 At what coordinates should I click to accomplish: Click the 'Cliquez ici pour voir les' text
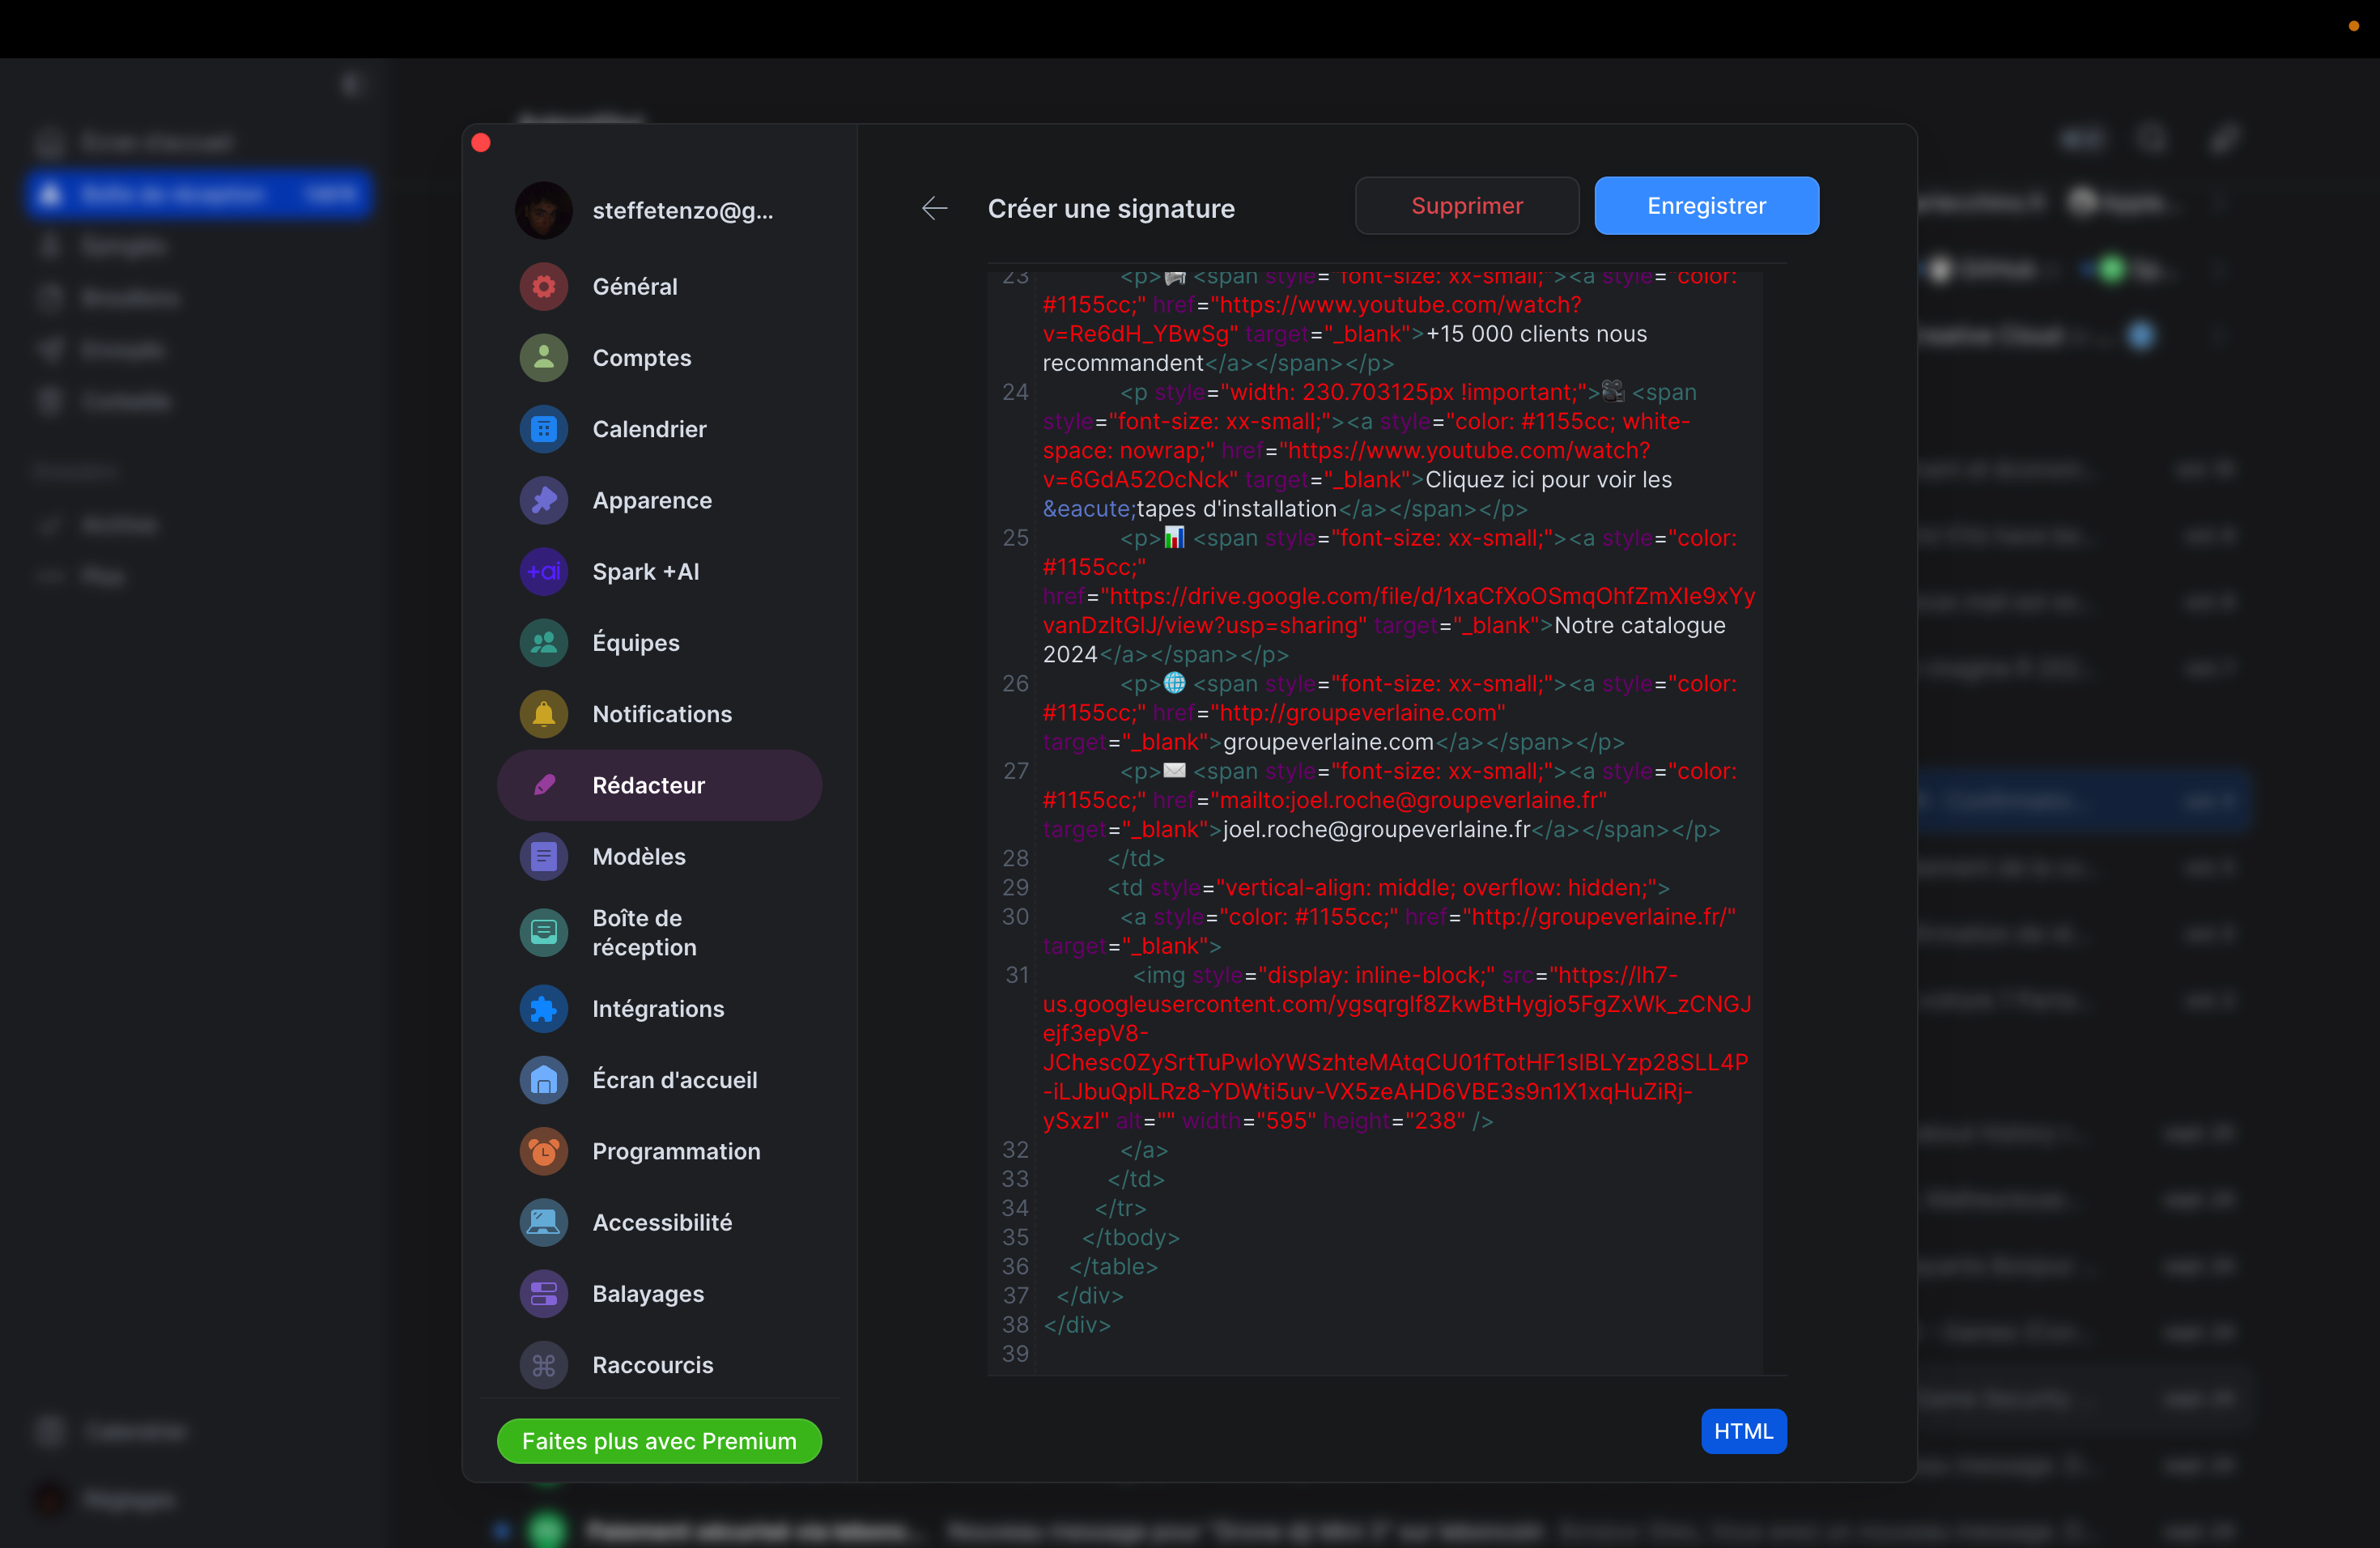tap(1548, 480)
